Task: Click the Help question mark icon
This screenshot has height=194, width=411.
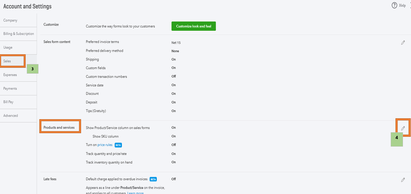Action: click(x=394, y=5)
